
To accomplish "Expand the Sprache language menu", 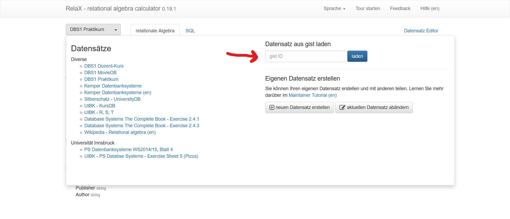I will click(x=334, y=8).
